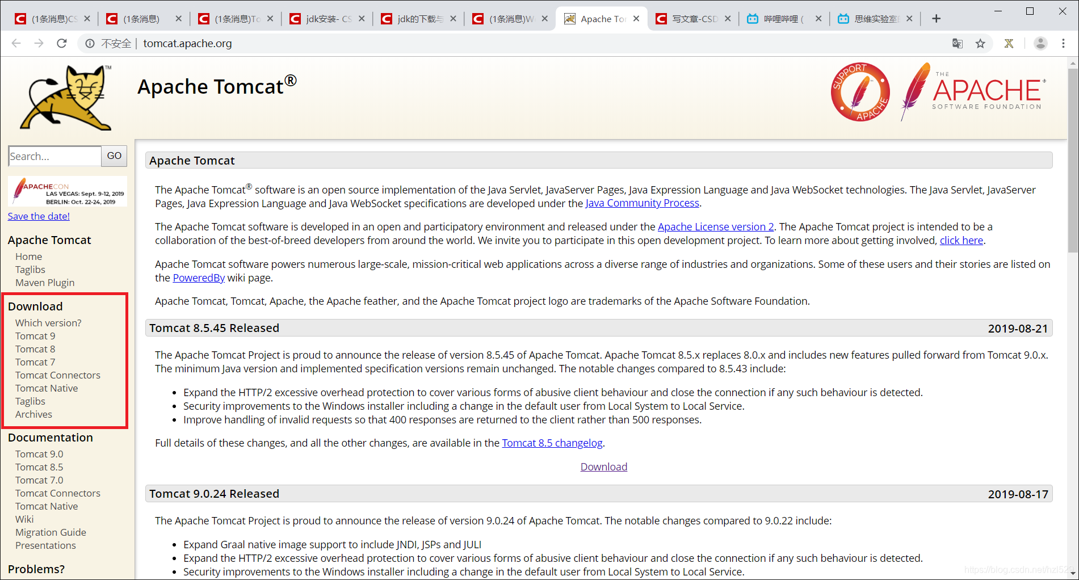
Task: Open the Migration Guide link
Action: coord(51,532)
